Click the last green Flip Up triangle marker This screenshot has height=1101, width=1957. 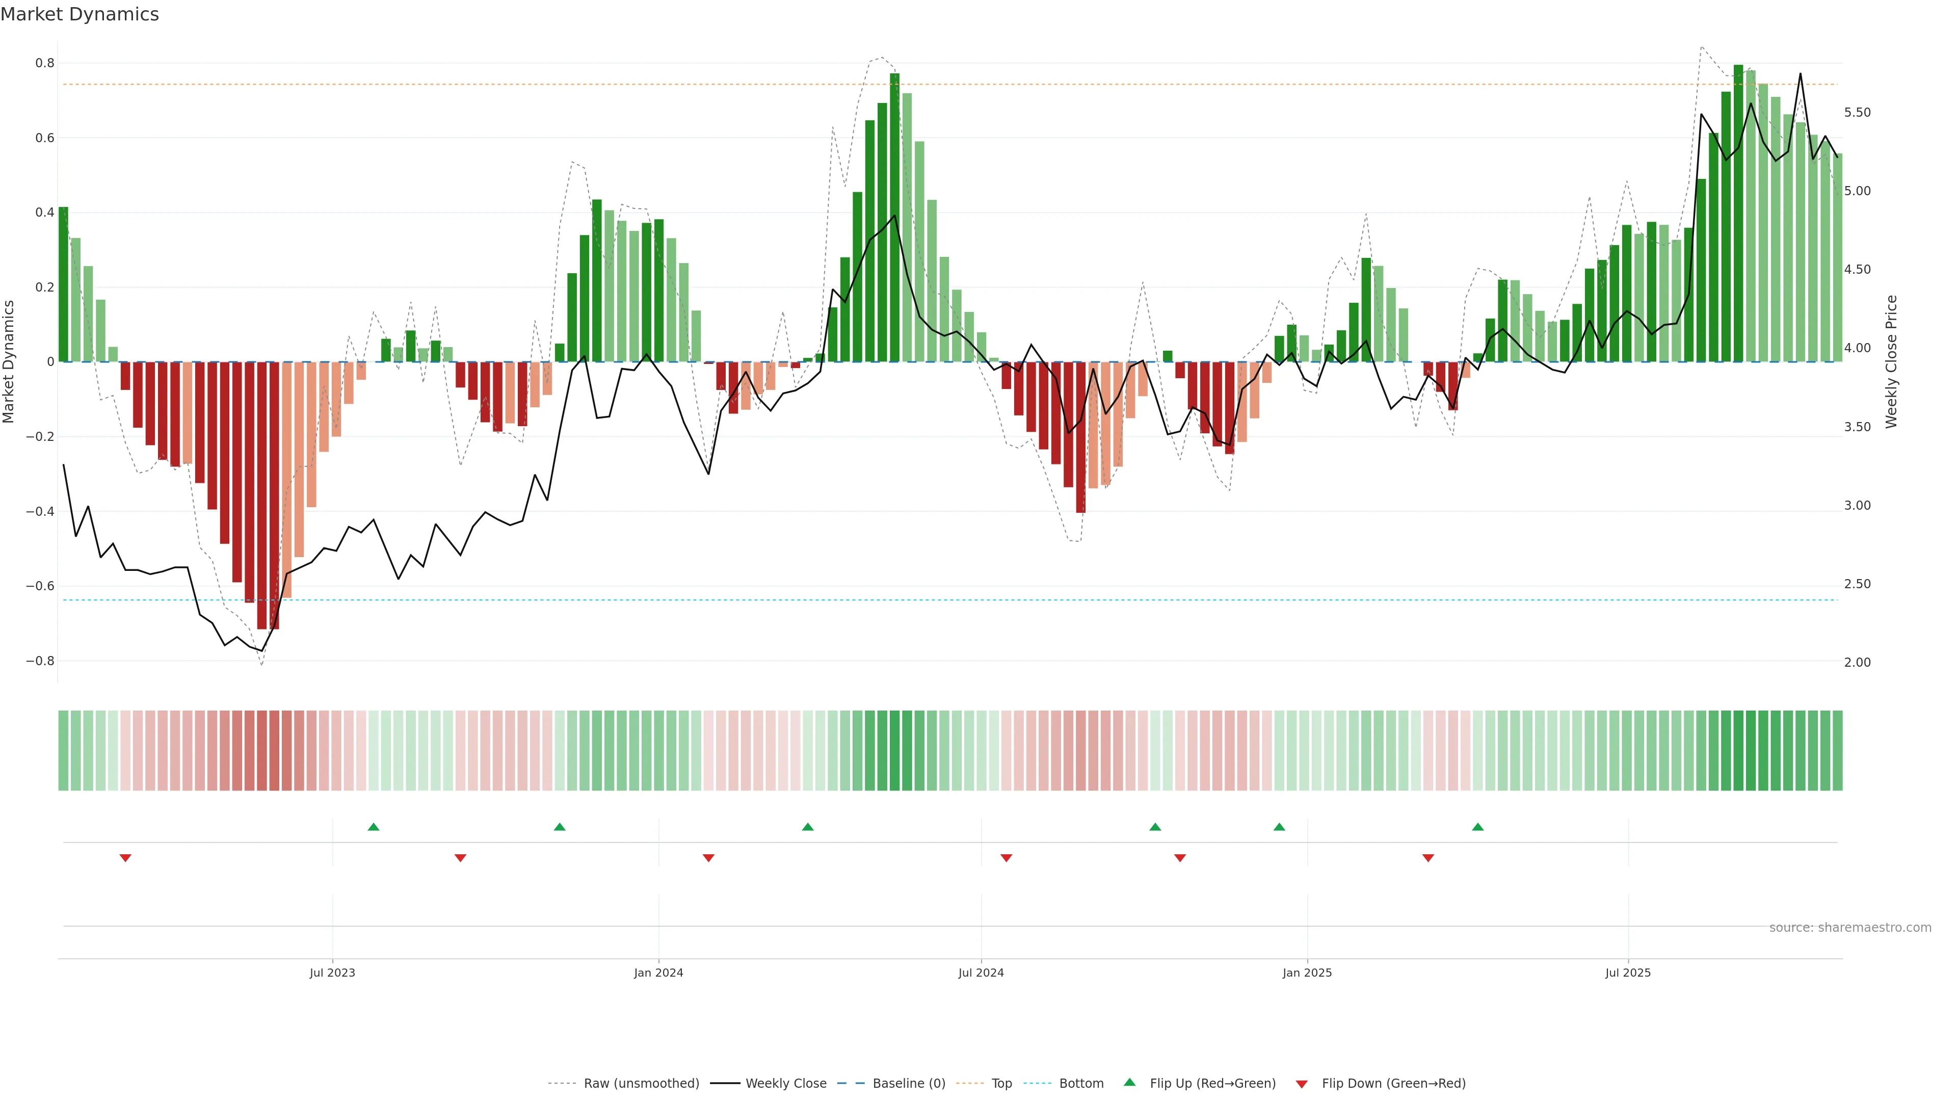click(1477, 827)
